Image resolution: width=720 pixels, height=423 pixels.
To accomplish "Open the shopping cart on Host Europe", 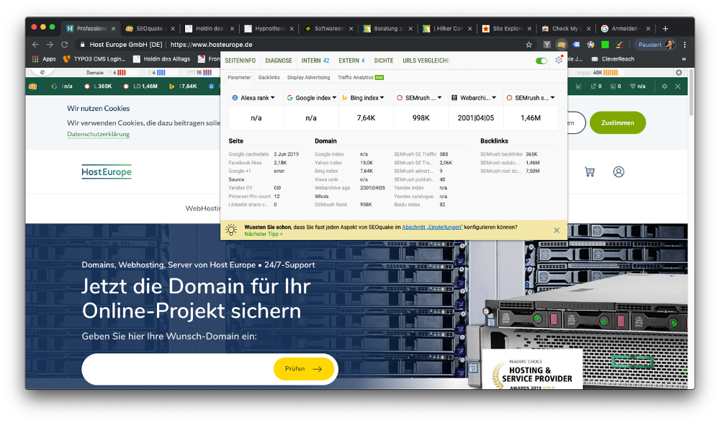I will click(x=590, y=172).
